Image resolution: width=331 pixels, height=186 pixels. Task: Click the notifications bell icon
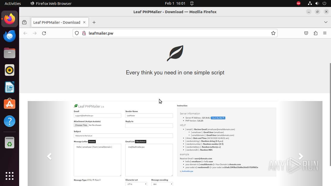click(x=192, y=3)
